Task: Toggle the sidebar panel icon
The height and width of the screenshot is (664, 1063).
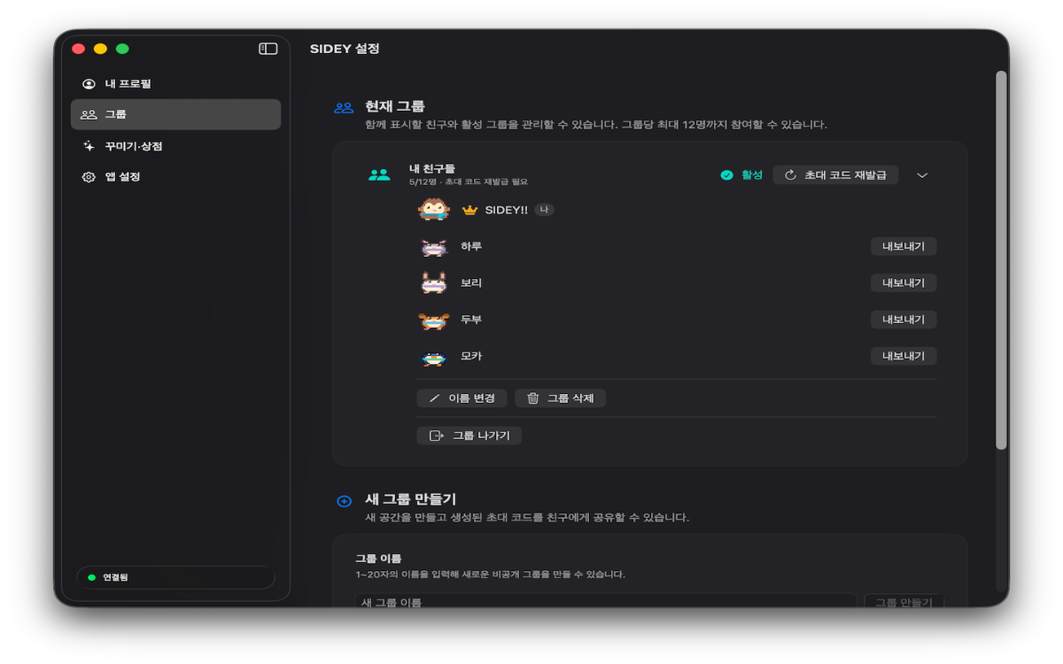Action: [268, 49]
